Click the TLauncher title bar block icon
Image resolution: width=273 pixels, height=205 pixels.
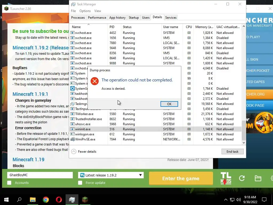[x=6, y=9]
